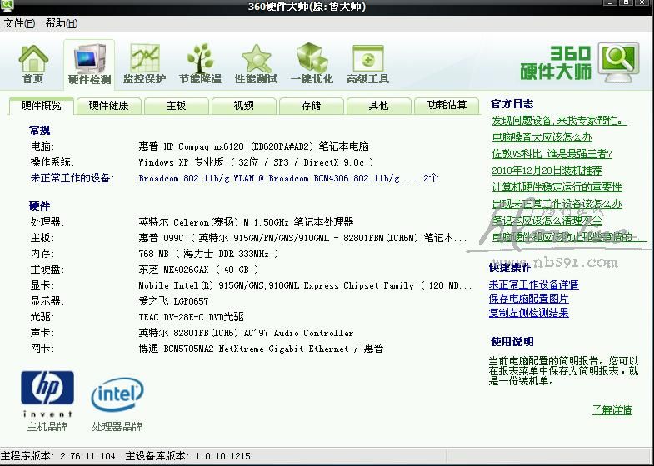Select the TEAC DV-28E-C DVD光驱 value
Screen dimensions: 654x466
coord(191,317)
